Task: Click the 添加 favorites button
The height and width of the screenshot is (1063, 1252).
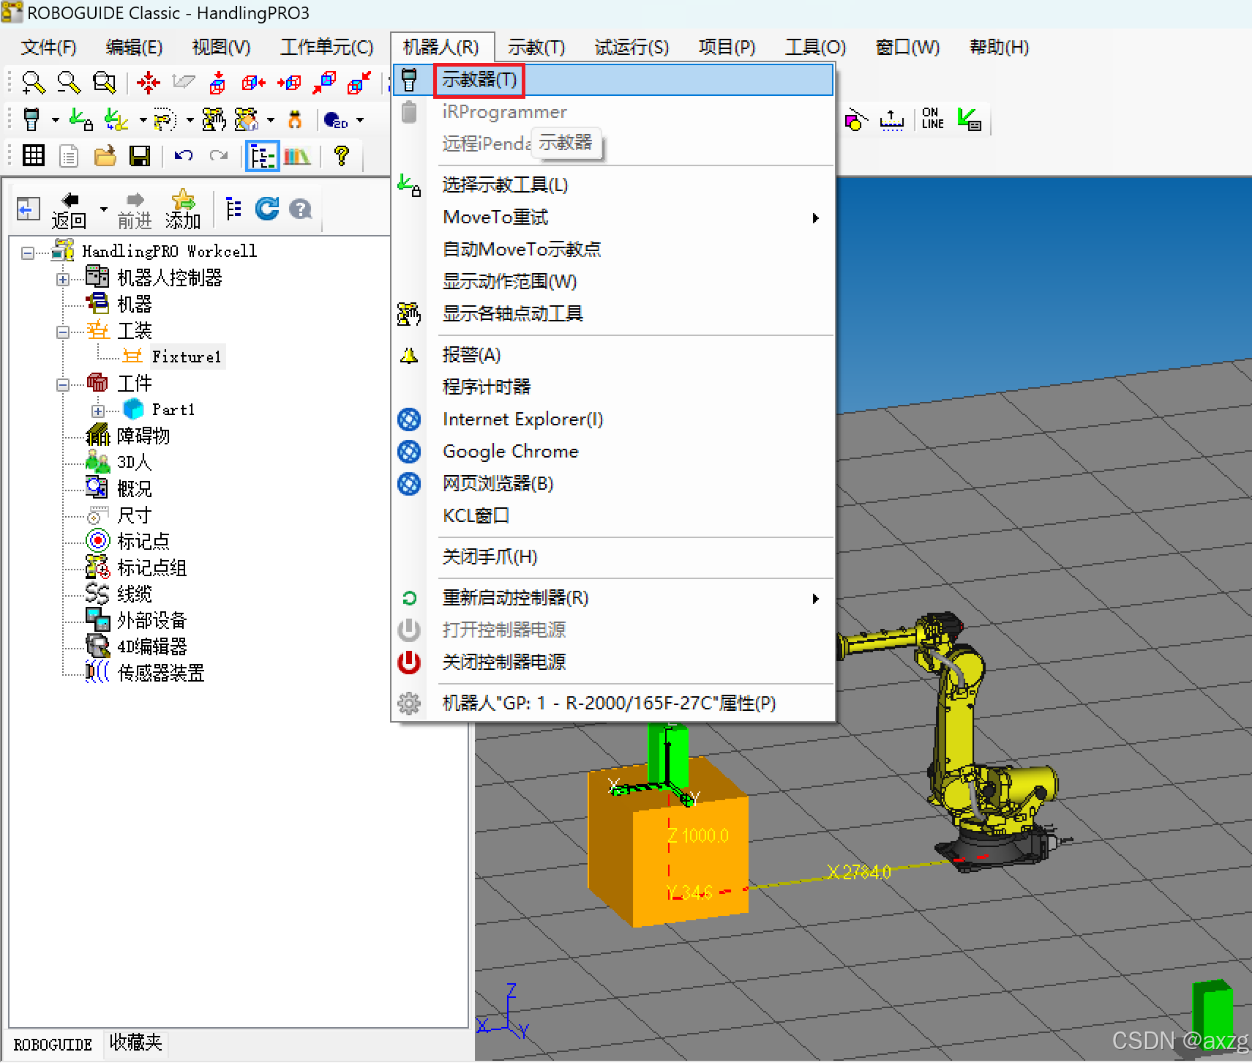Action: (183, 210)
